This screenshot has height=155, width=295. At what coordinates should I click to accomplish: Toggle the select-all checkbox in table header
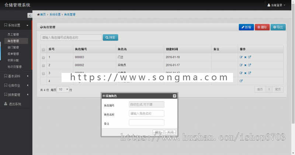44,50
